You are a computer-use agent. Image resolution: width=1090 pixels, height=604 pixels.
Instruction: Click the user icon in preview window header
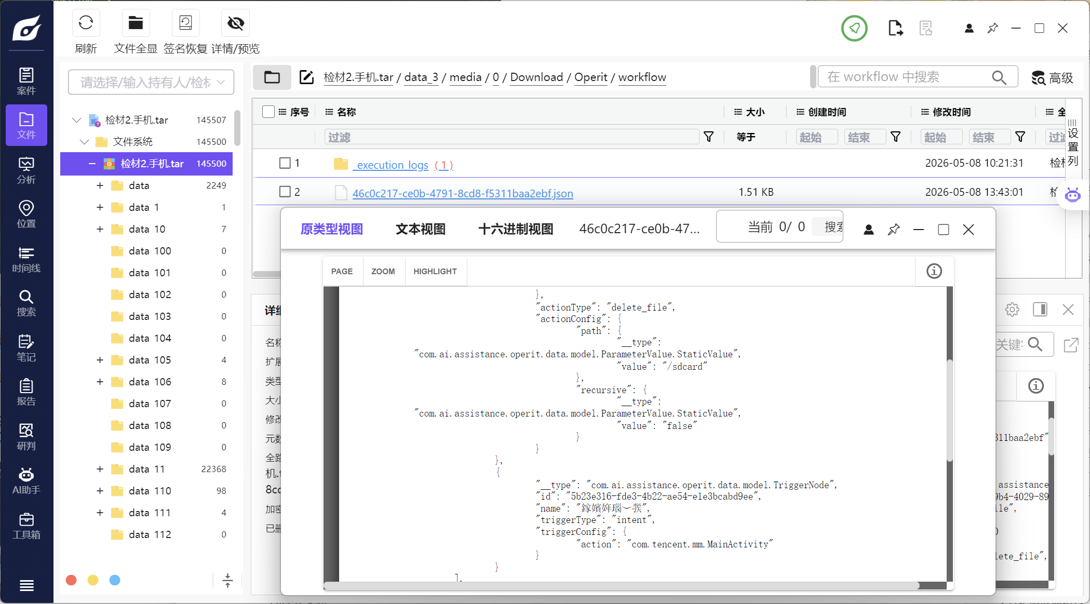point(869,230)
